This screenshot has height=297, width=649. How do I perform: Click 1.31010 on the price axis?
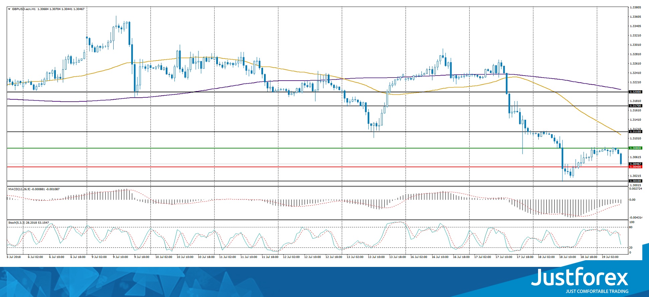(x=635, y=138)
